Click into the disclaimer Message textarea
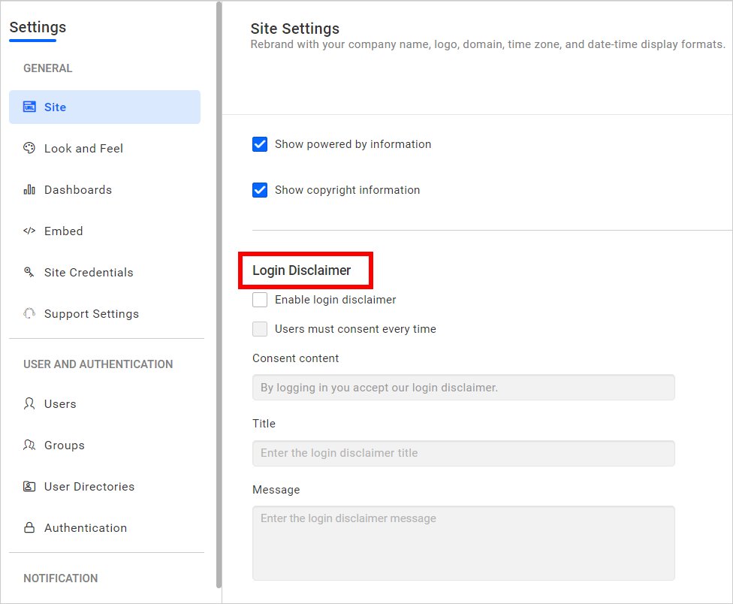The height and width of the screenshot is (604, 733). point(463,542)
